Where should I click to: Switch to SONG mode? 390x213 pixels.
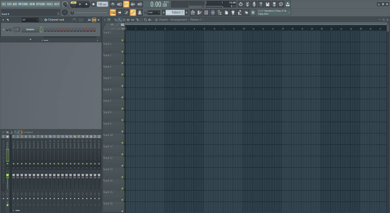[x=73, y=6]
